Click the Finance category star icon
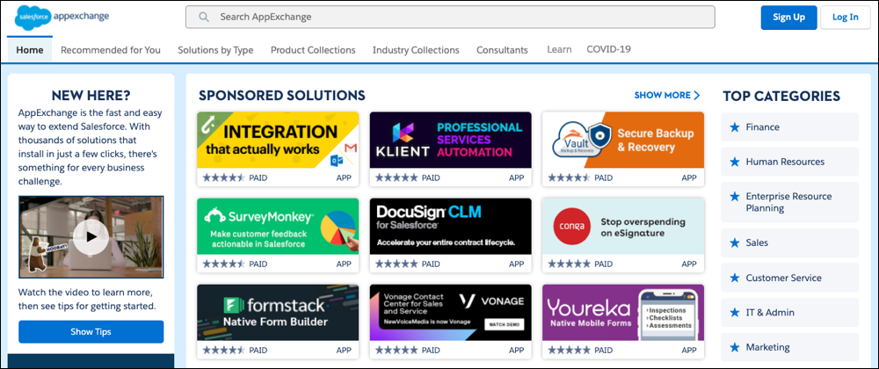Image resolution: width=879 pixels, height=369 pixels. point(735,127)
